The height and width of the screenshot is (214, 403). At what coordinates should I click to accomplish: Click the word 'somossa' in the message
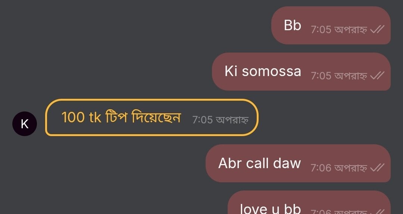click(271, 72)
